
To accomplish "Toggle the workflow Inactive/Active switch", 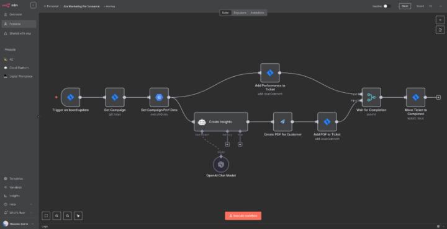I will coord(387,6).
